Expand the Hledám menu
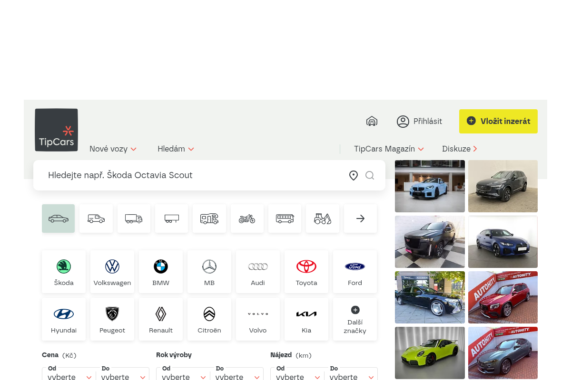The height and width of the screenshot is (380, 571). (x=176, y=149)
